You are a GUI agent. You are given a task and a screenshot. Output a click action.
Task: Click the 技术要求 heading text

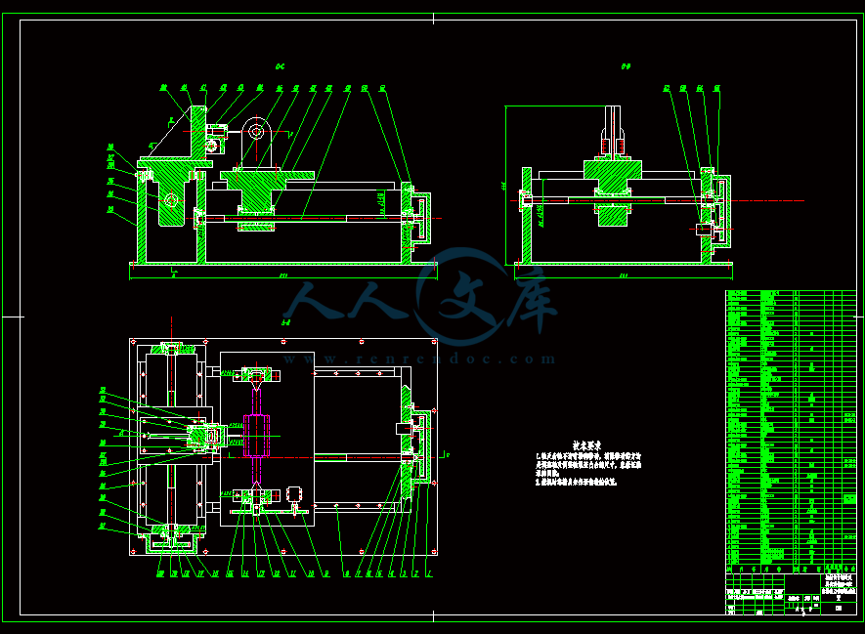[587, 445]
